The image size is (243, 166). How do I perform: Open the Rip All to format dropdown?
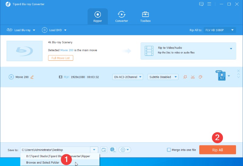[220, 30]
